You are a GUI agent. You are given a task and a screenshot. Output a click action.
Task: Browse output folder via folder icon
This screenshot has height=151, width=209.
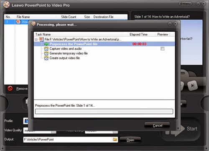pyautogui.click(x=115, y=139)
